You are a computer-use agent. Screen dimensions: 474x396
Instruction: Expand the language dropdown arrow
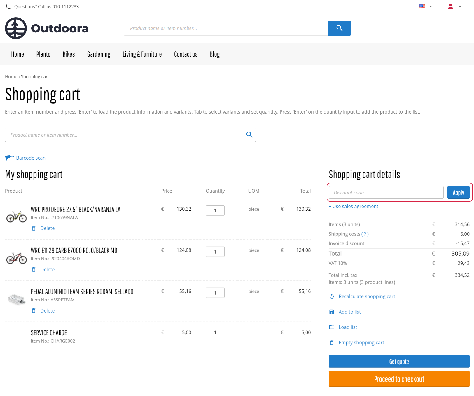click(x=431, y=6)
